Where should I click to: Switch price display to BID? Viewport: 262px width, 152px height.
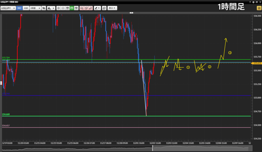19,8
